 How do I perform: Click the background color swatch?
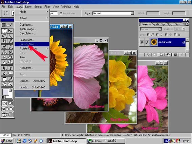pyautogui.click(x=10, y=96)
